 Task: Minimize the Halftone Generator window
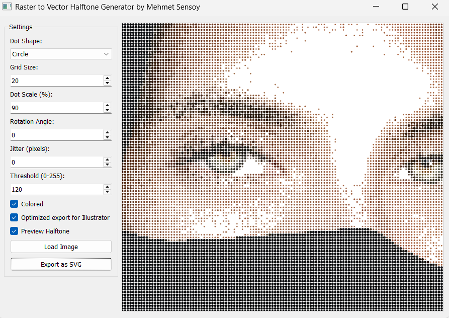376,7
